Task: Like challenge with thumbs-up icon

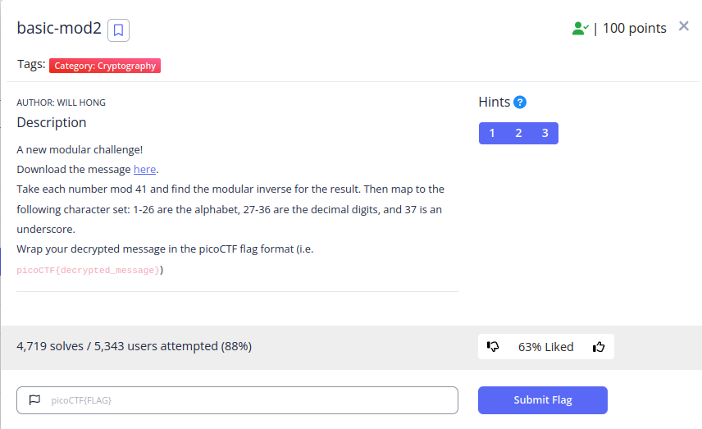Action: coord(599,347)
